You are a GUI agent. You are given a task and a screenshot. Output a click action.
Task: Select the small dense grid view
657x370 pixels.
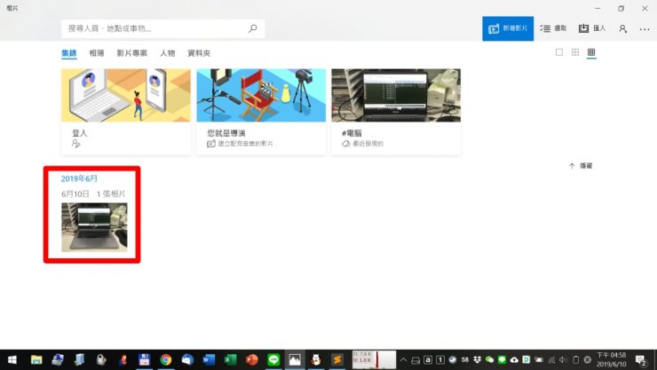(x=591, y=53)
